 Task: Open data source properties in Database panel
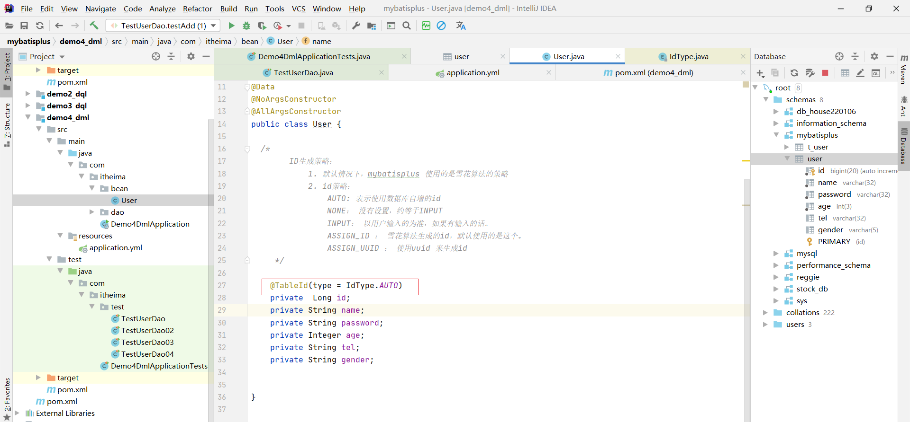point(810,73)
